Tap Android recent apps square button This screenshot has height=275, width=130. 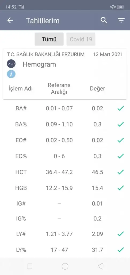click(29, 266)
